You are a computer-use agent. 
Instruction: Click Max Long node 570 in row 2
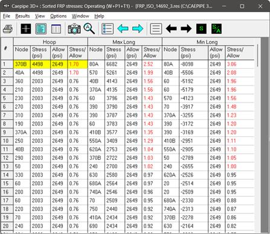pyautogui.click(x=96, y=73)
